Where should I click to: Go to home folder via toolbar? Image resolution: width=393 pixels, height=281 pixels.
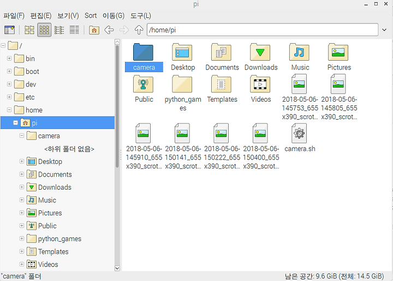tap(94, 30)
